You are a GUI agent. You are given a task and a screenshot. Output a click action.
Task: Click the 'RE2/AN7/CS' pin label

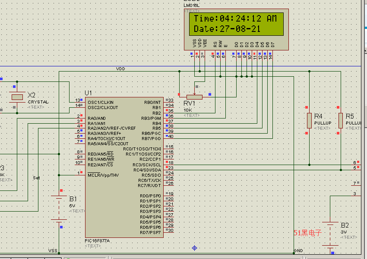pos(101,165)
